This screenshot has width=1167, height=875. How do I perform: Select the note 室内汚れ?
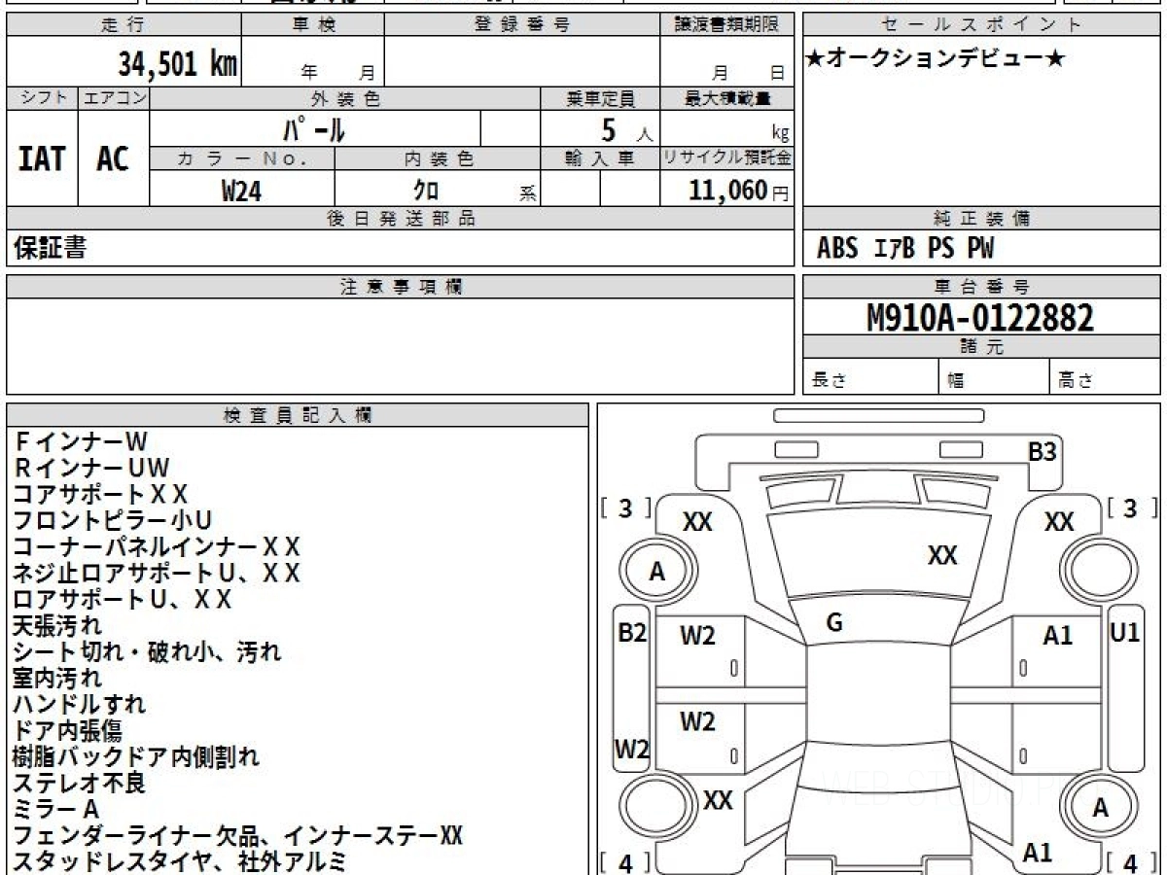click(56, 678)
